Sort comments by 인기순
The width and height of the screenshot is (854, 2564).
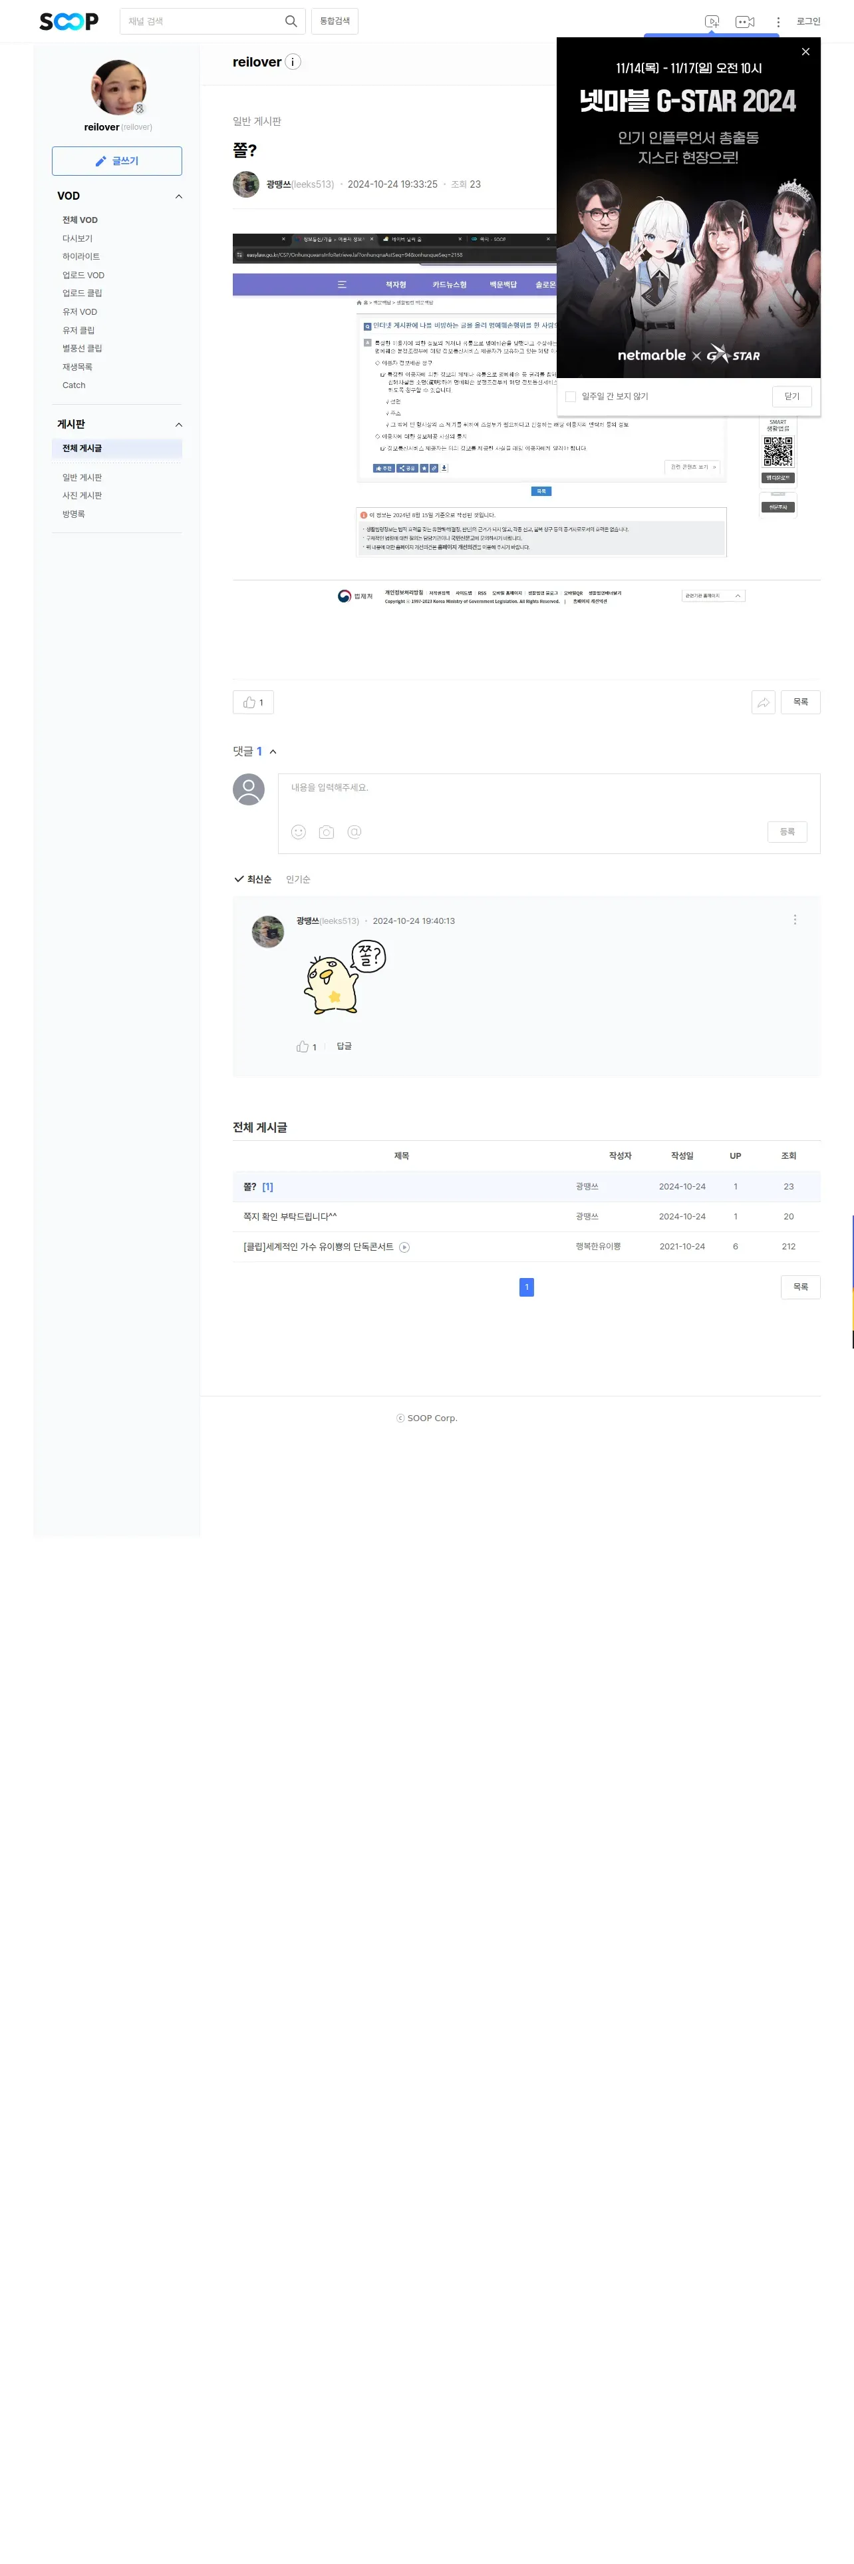(298, 879)
